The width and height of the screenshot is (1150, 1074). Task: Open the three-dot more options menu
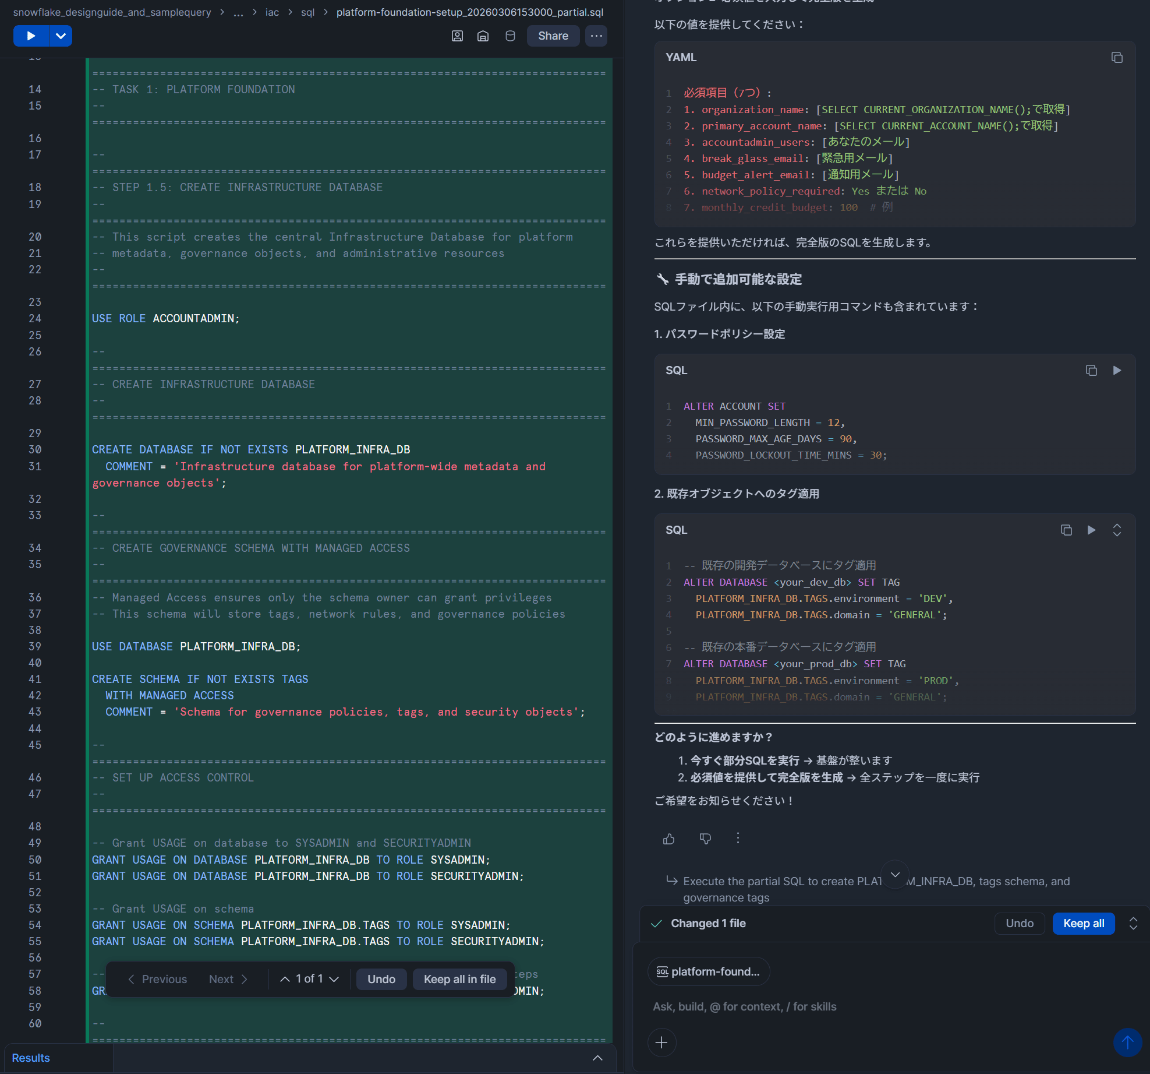click(596, 36)
